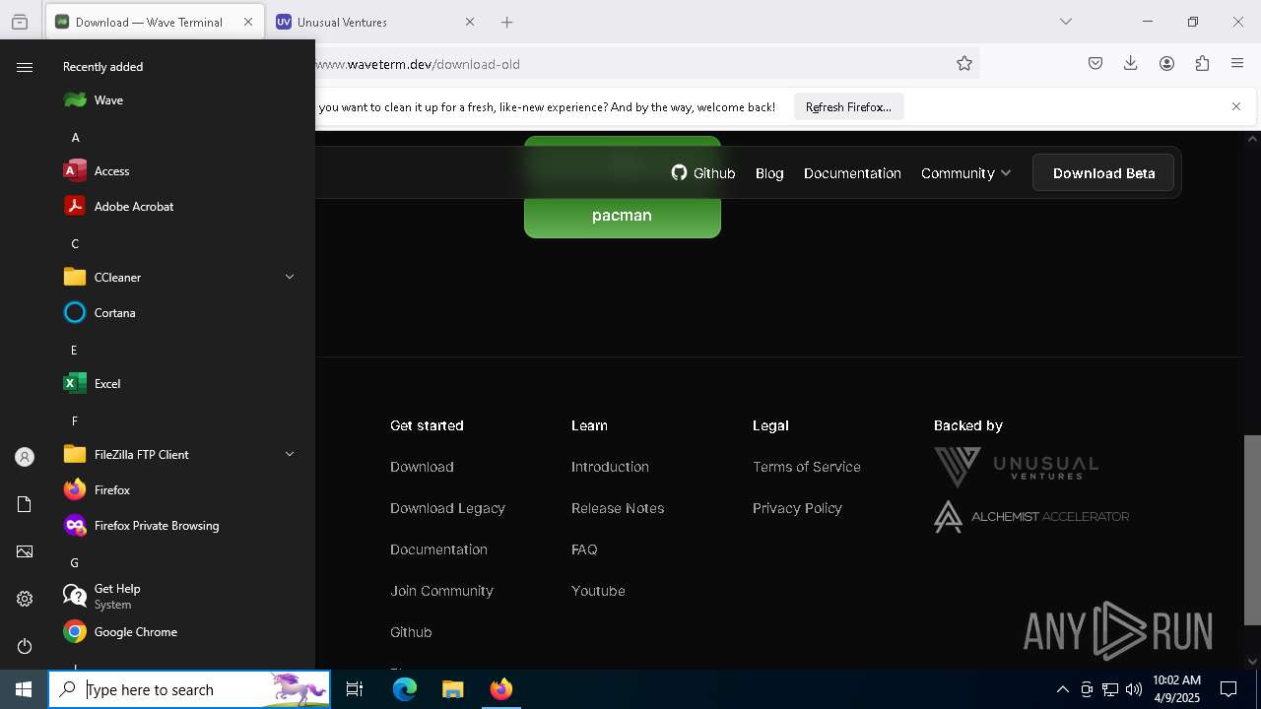Open Task View on the taskbar
This screenshot has height=709, width=1261.
(x=355, y=689)
